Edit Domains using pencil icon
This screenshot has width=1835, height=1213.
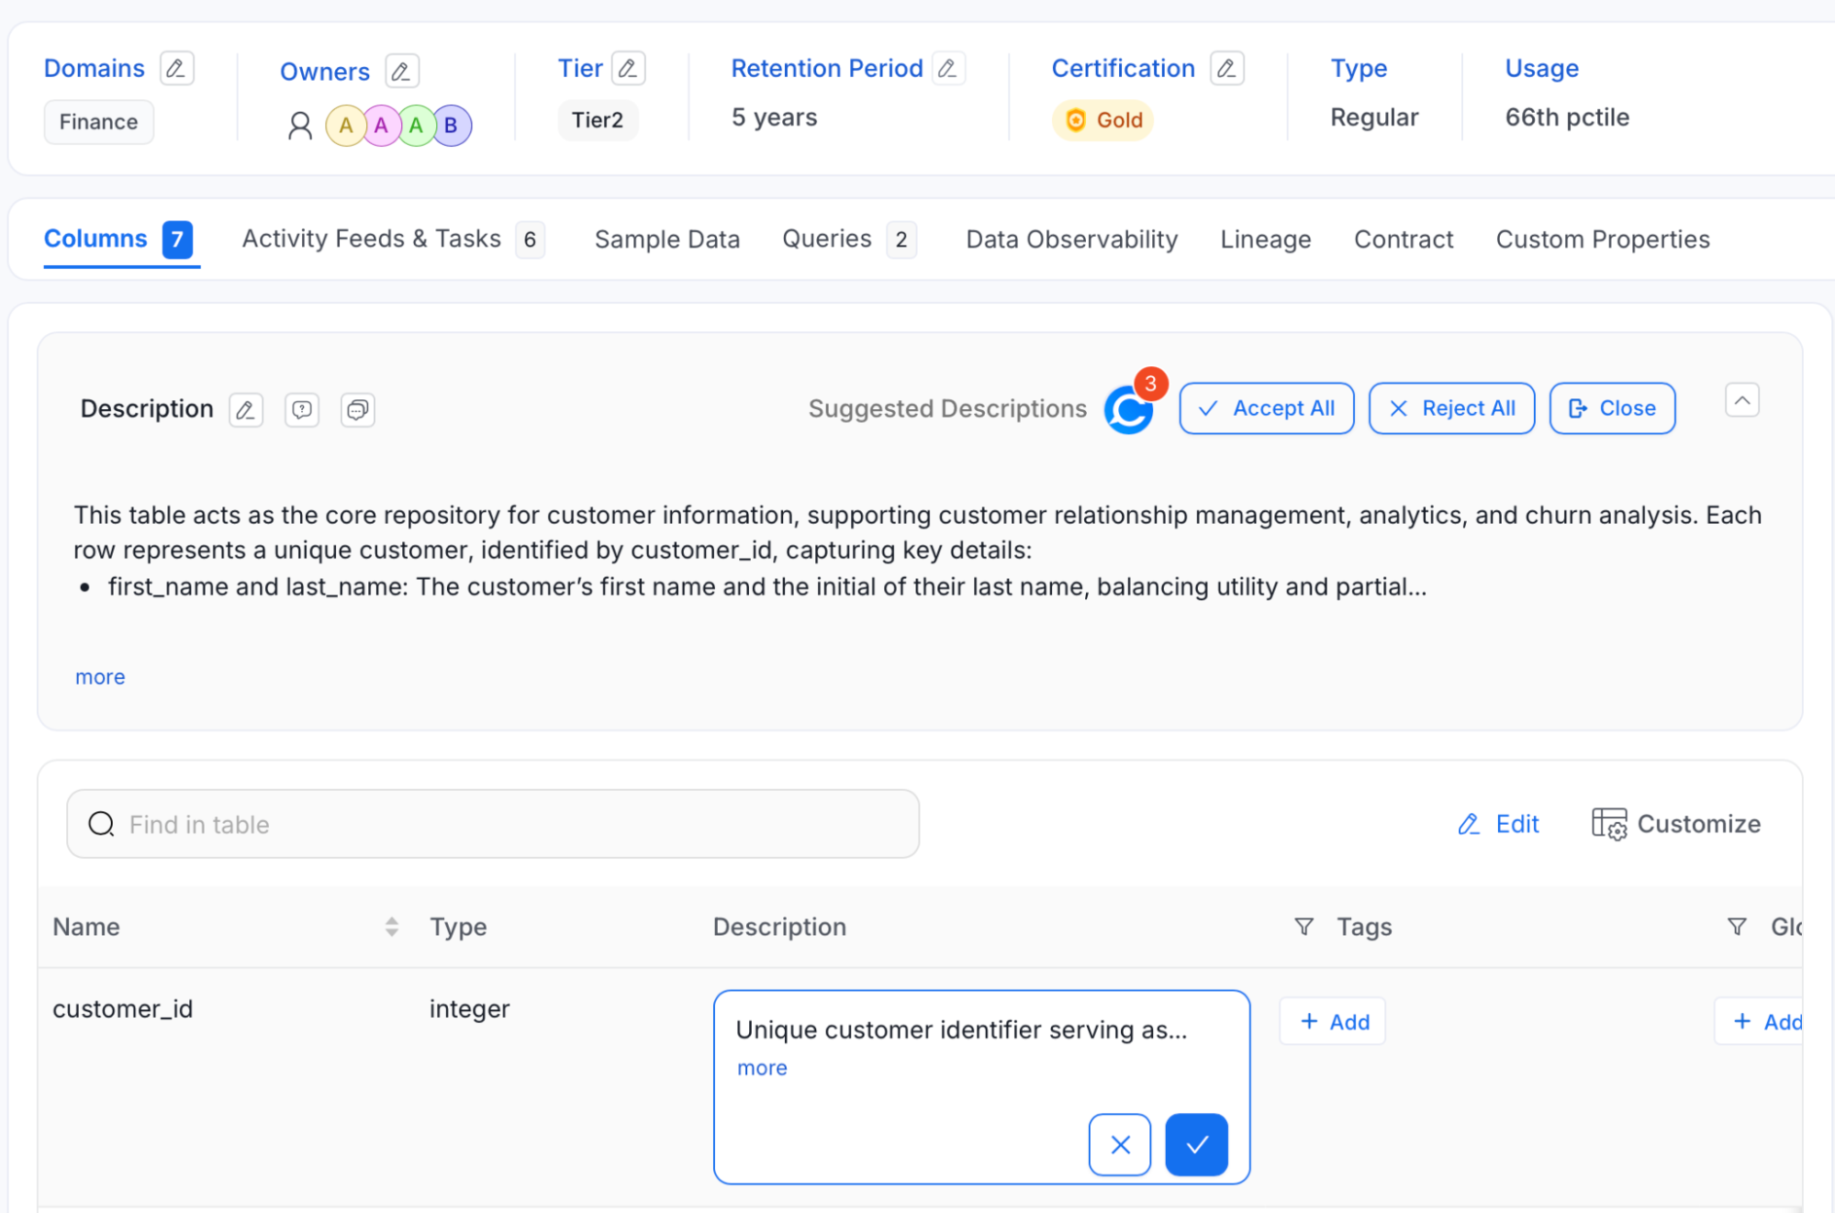(x=176, y=68)
